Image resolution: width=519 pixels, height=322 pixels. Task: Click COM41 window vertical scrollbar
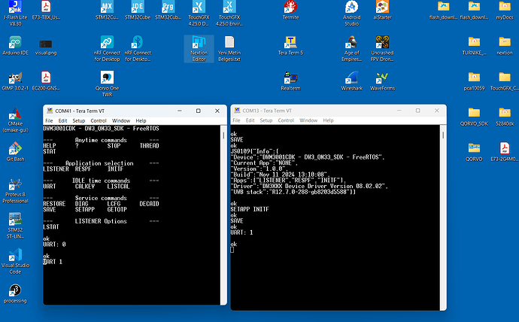click(223, 214)
